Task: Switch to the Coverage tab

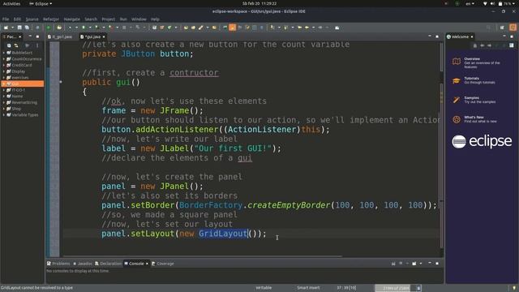Action: (x=163, y=264)
